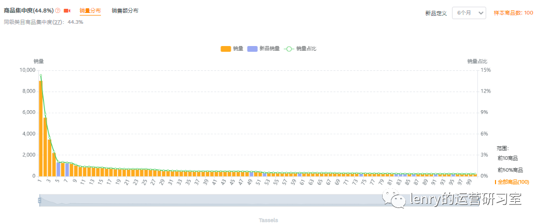
Task: Switch to 销量分布 tab
Action: coord(90,11)
